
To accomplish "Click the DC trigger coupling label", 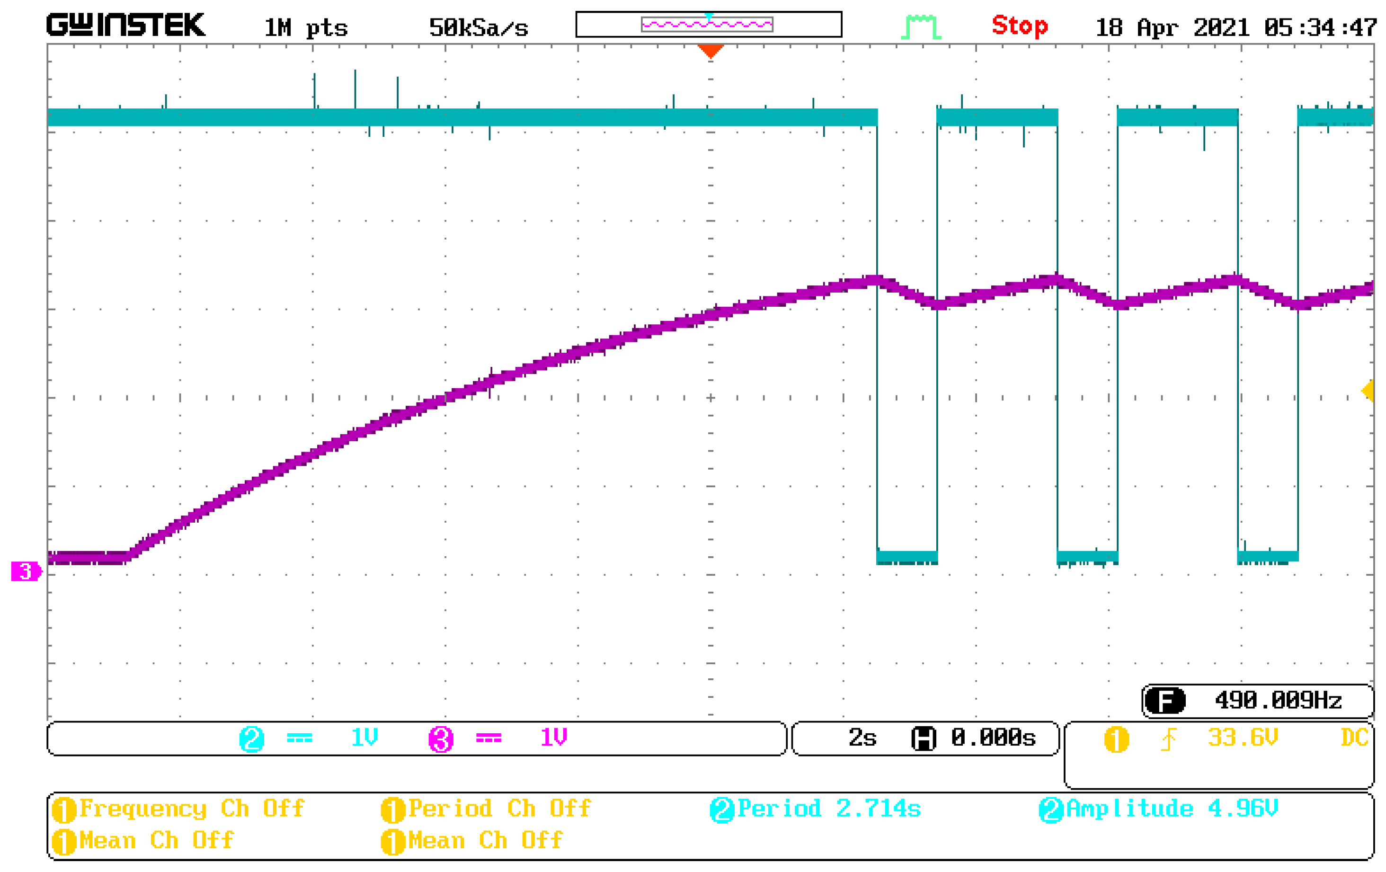I will click(x=1354, y=738).
